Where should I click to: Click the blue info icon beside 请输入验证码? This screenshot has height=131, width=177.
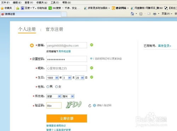(x=95, y=105)
